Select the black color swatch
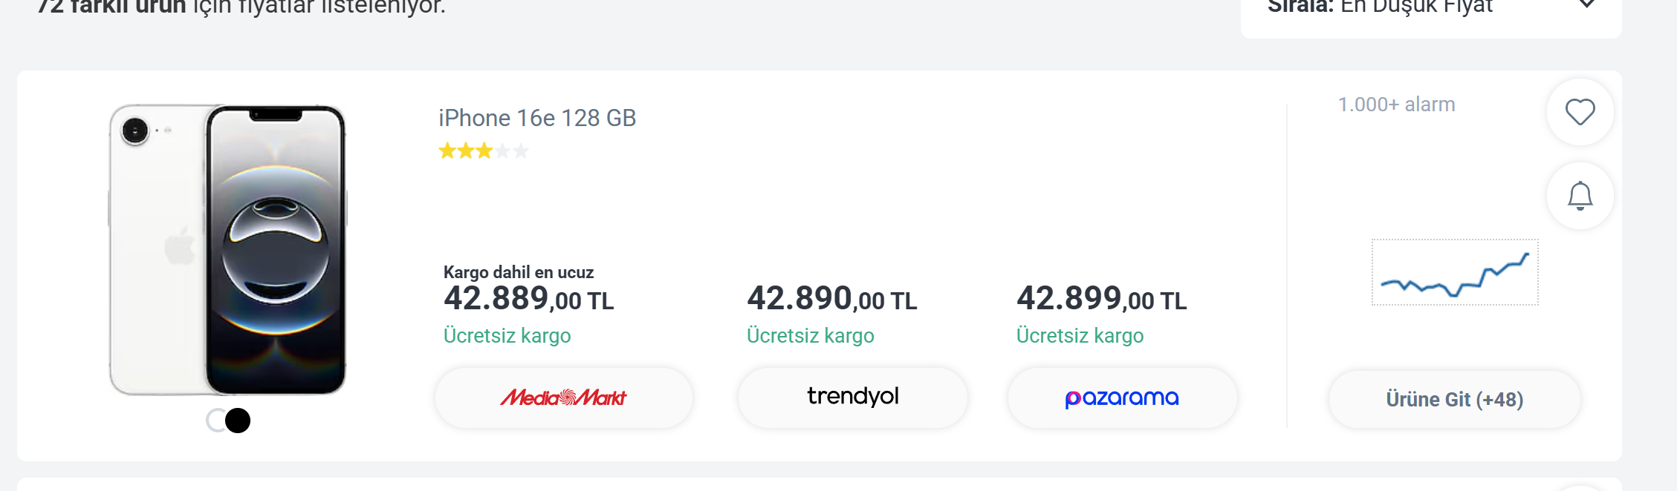Image resolution: width=1677 pixels, height=491 pixels. (x=238, y=421)
